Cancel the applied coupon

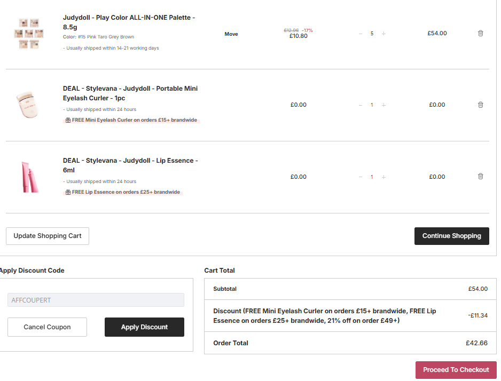coord(47,327)
